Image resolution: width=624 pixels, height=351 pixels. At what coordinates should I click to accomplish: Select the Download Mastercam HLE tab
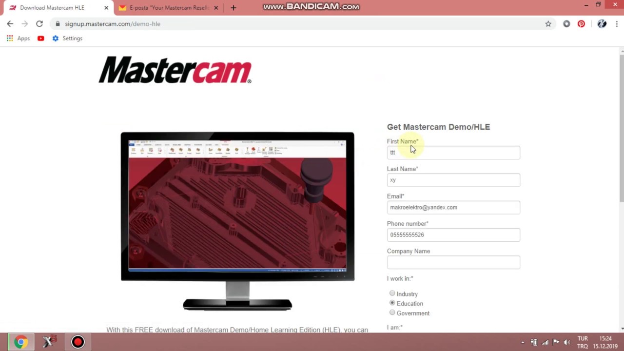pyautogui.click(x=57, y=8)
